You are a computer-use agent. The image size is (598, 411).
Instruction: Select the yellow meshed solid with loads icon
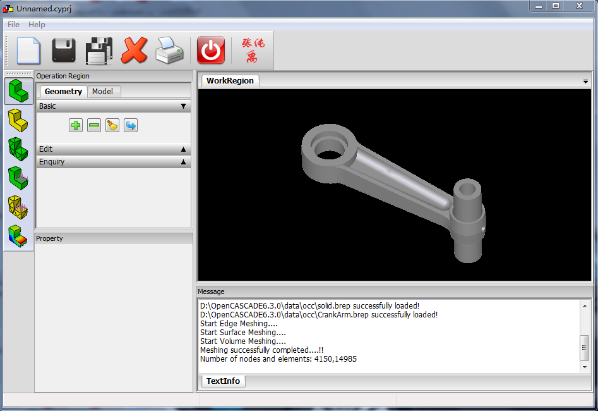[18, 207]
